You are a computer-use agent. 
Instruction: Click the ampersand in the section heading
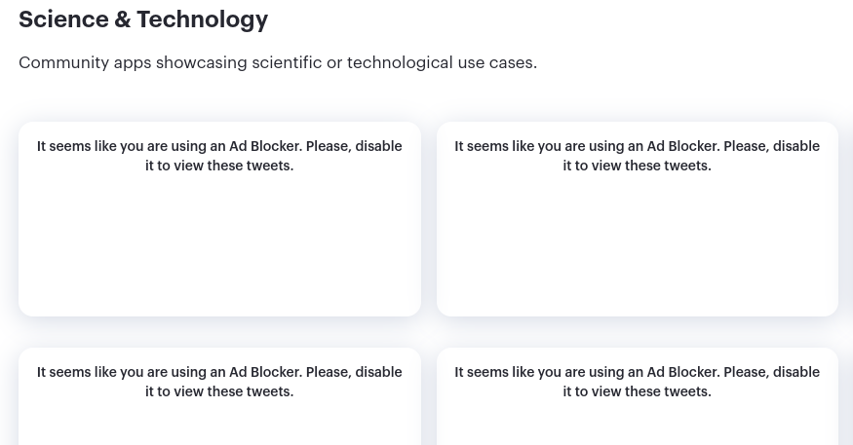(123, 19)
